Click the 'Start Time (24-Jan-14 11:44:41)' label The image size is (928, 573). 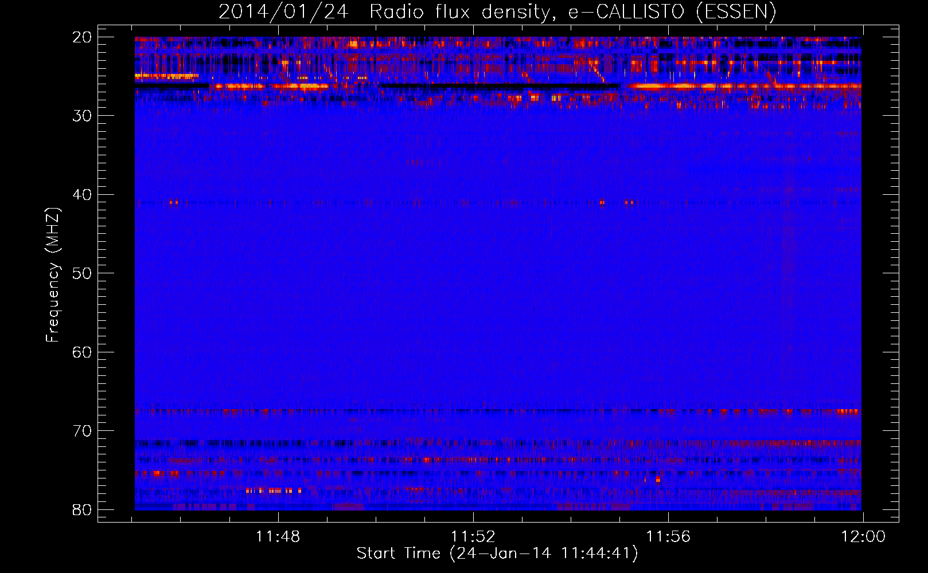[x=497, y=554]
